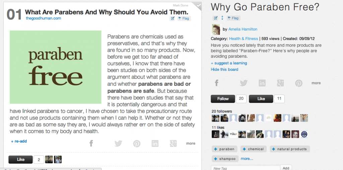Click edit icon beside the article's Flag

click(x=173, y=18)
